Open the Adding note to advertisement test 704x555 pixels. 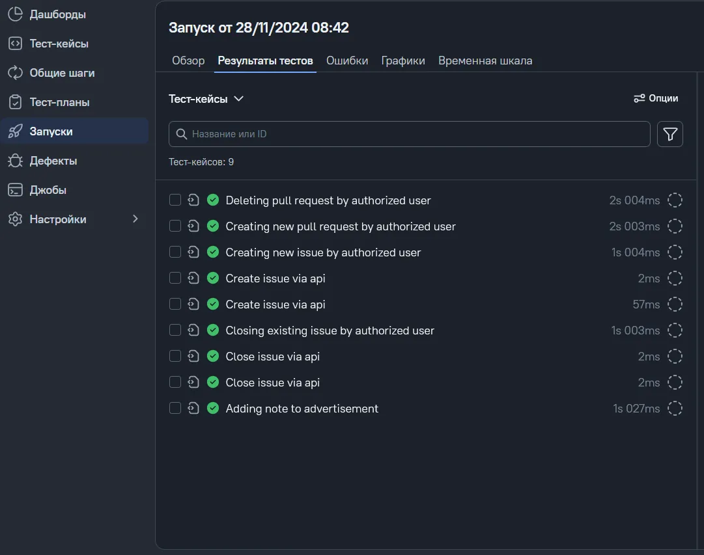[302, 409]
